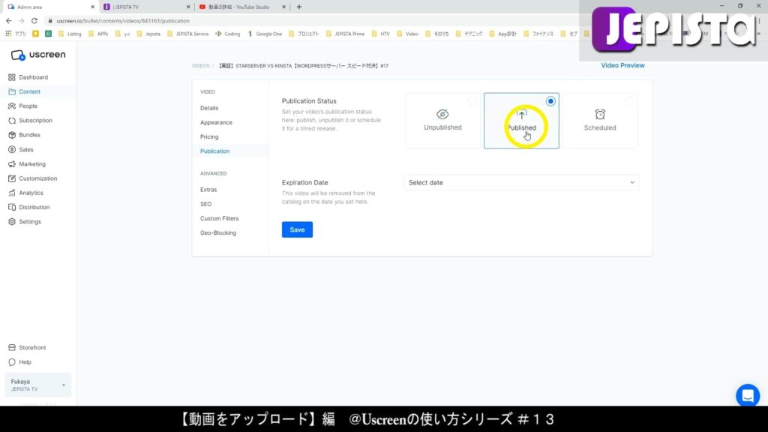This screenshot has height=432, width=768.
Task: Click the Content folder icon
Action: click(x=12, y=91)
